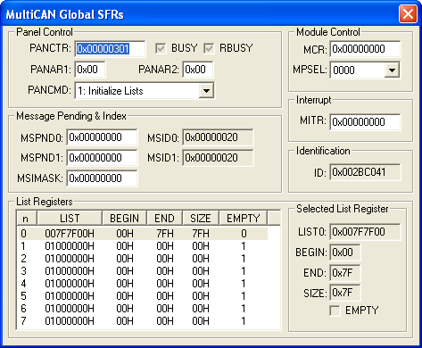Select list register row 7
The height and width of the screenshot is (348, 422).
pos(143,321)
